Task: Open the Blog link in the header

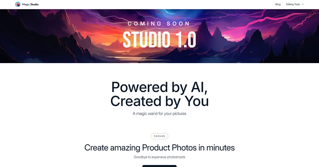Action: (278, 4)
